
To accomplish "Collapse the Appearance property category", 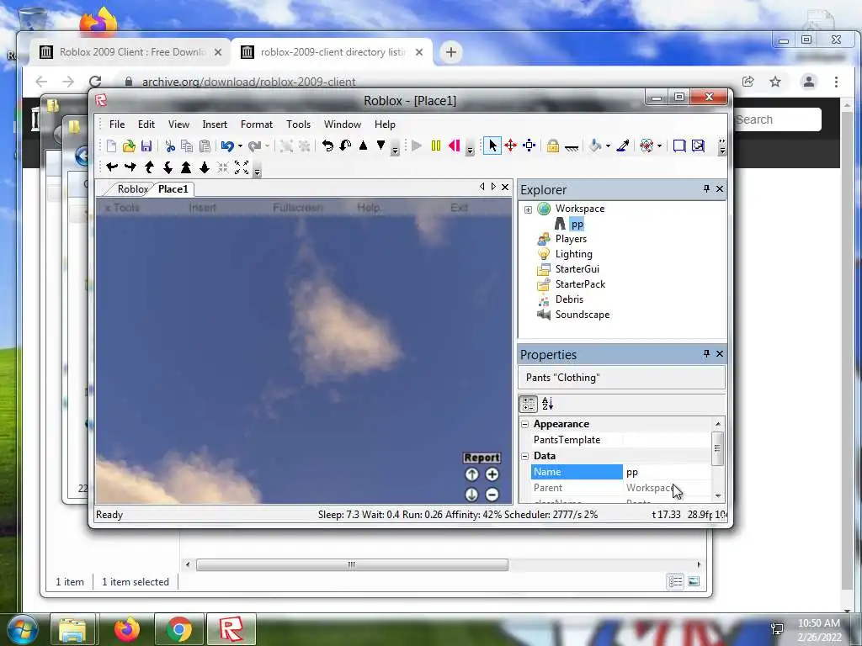I will pos(525,424).
